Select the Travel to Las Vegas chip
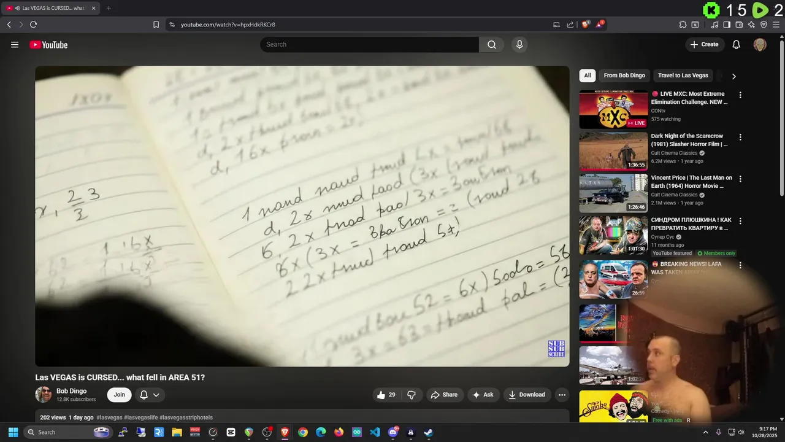 [x=683, y=76]
